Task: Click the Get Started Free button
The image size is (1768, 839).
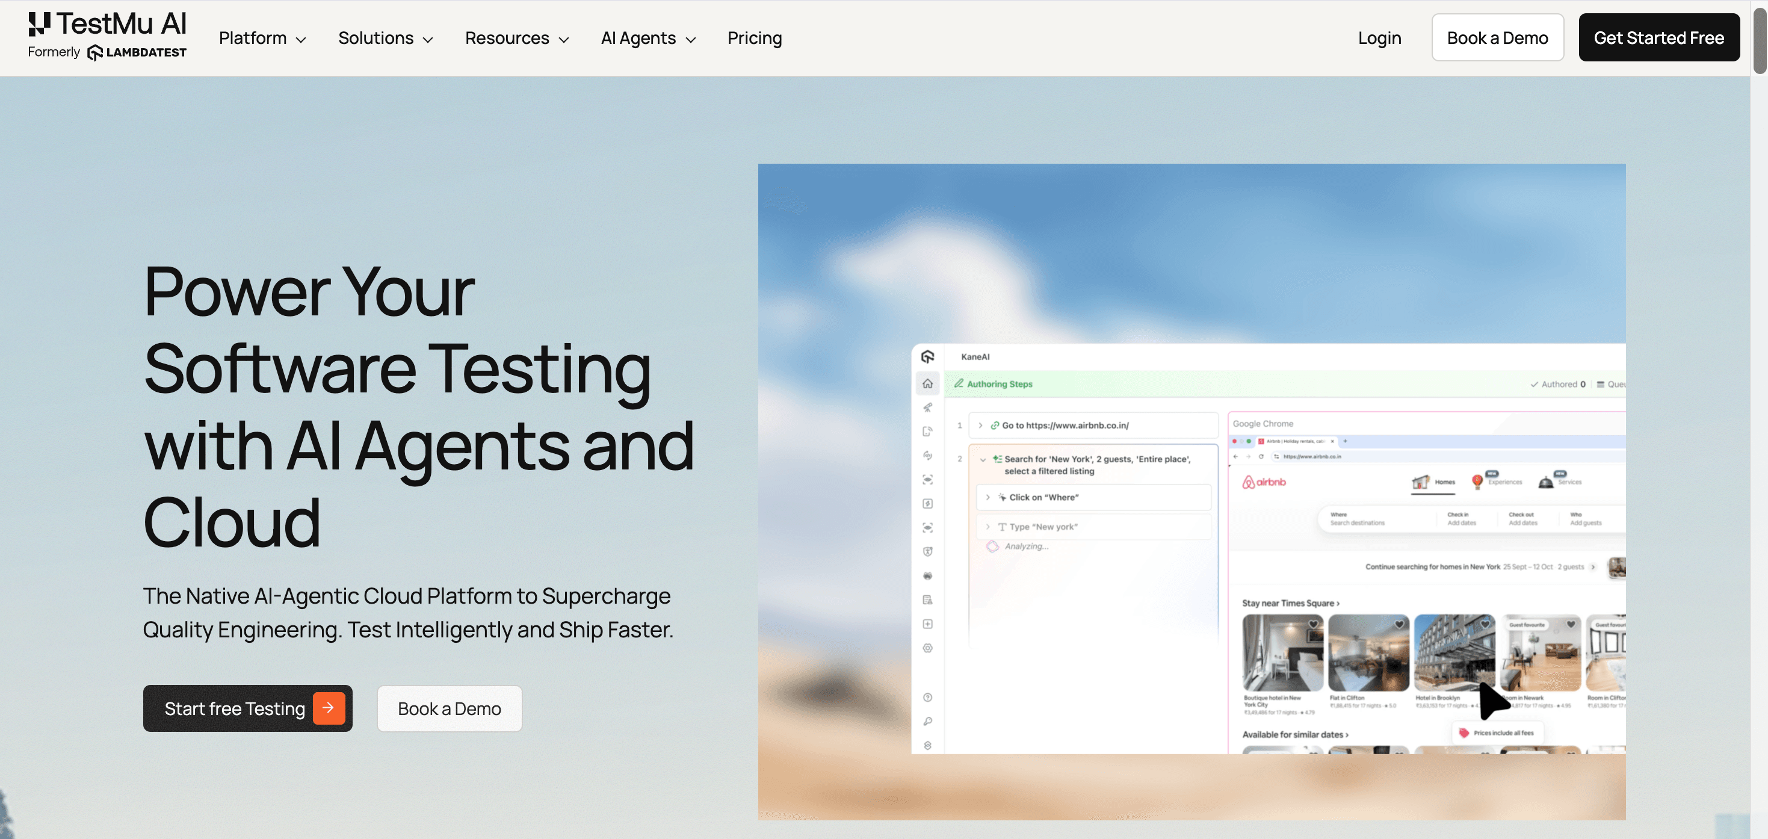Action: tap(1658, 38)
